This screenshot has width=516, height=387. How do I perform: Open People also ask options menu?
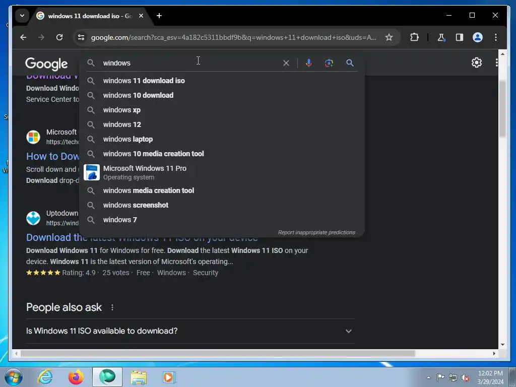(x=112, y=307)
